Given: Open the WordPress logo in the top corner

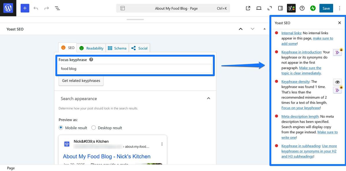Looking at the screenshot, I should [8, 8].
